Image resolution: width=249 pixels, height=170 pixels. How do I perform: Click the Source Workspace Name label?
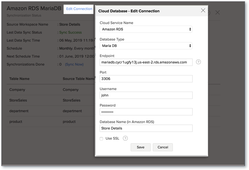(27, 25)
